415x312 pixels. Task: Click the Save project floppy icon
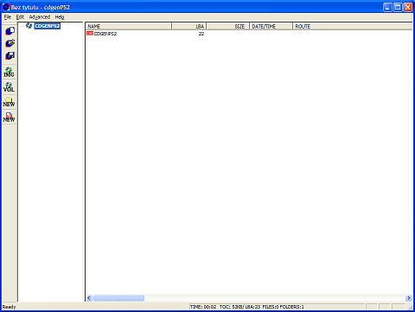click(x=10, y=55)
